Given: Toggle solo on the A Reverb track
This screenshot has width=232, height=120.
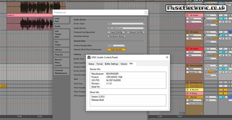Looking at the screenshot, I should [230, 90].
